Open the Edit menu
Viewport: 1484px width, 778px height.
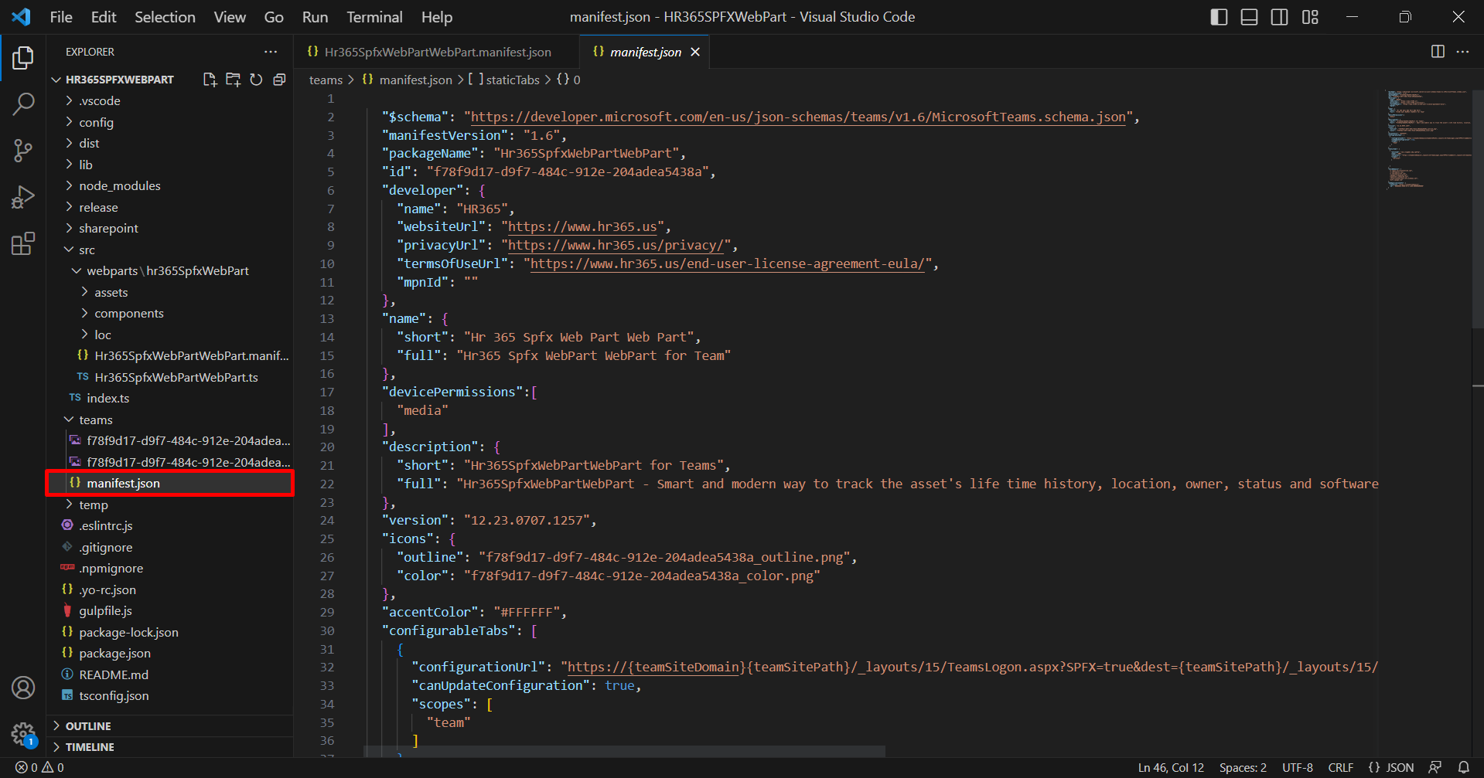click(x=104, y=17)
